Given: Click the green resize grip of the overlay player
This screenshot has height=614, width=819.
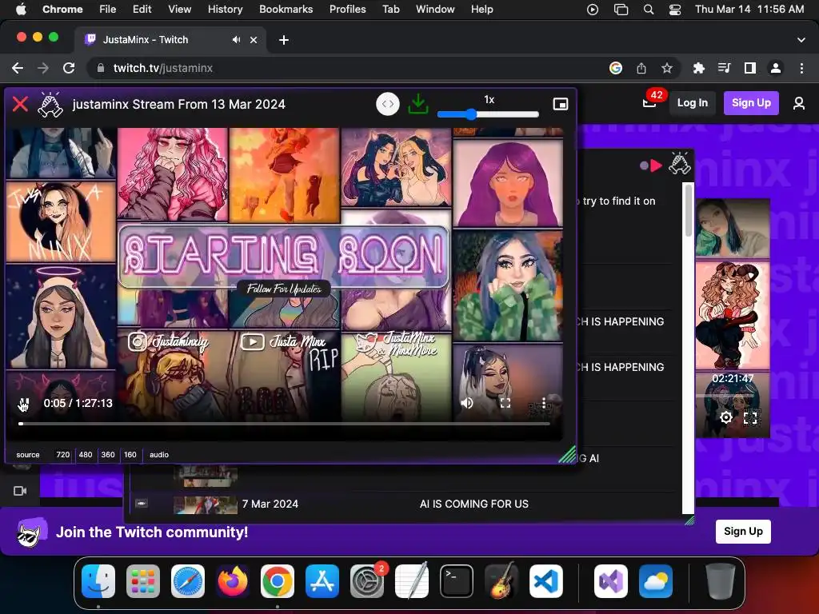Looking at the screenshot, I should tap(567, 455).
